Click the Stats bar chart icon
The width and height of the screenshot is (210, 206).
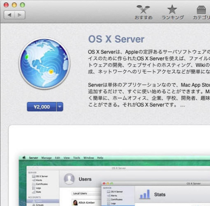tap(145, 194)
